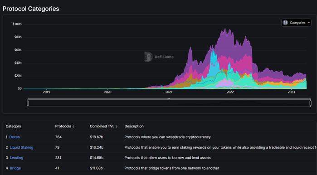This screenshot has height=175, width=317.
Task: Open the Dexes category link
Action: pyautogui.click(x=15, y=137)
